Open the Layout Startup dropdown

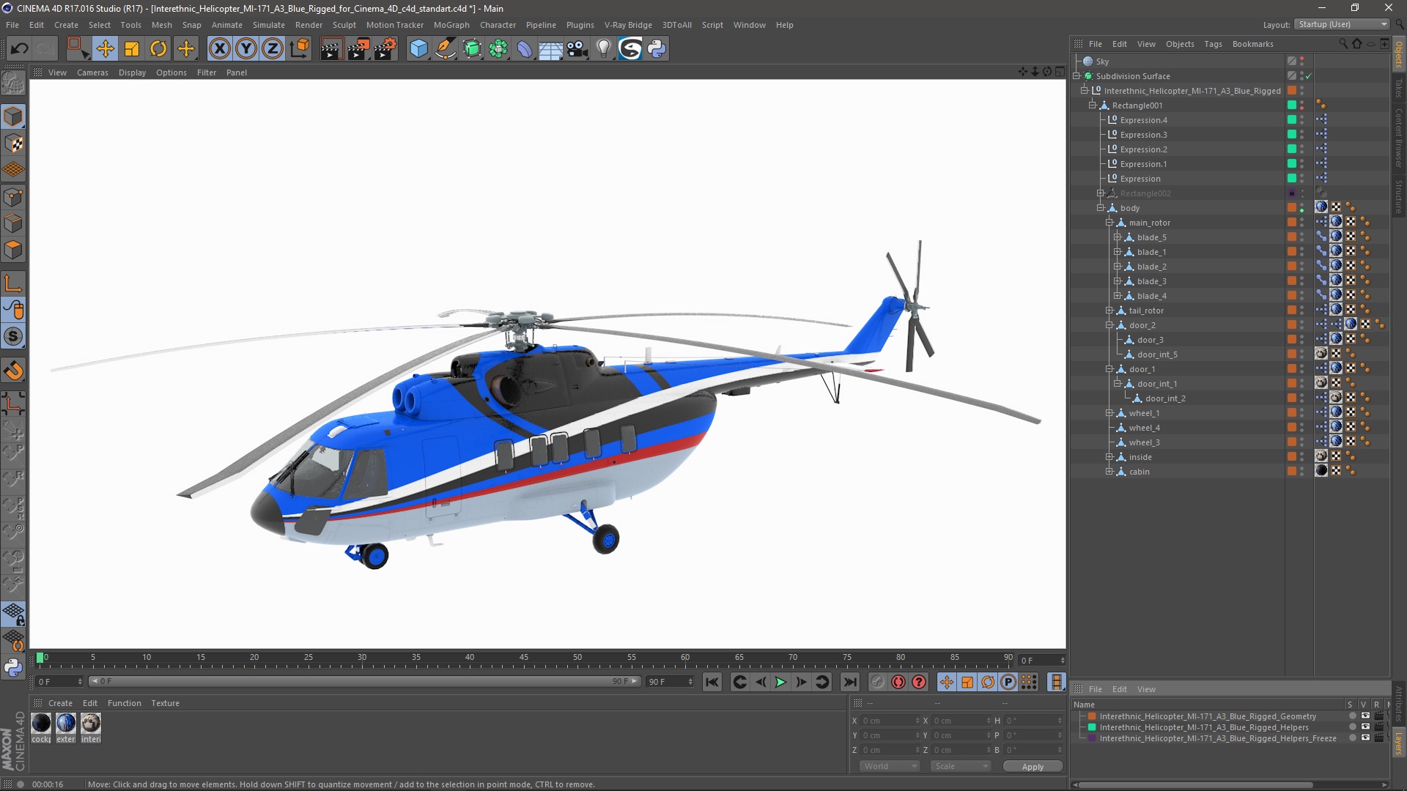1341,24
